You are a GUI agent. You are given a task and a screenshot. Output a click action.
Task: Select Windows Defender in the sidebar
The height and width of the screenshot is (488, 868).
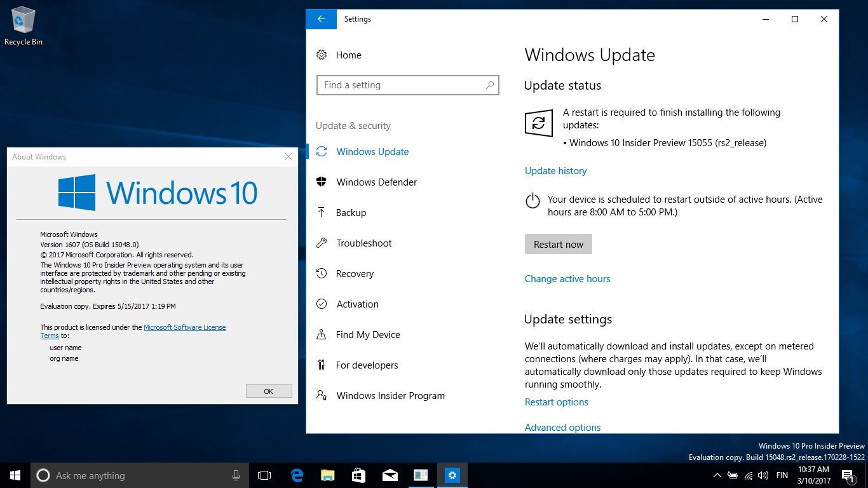(376, 182)
